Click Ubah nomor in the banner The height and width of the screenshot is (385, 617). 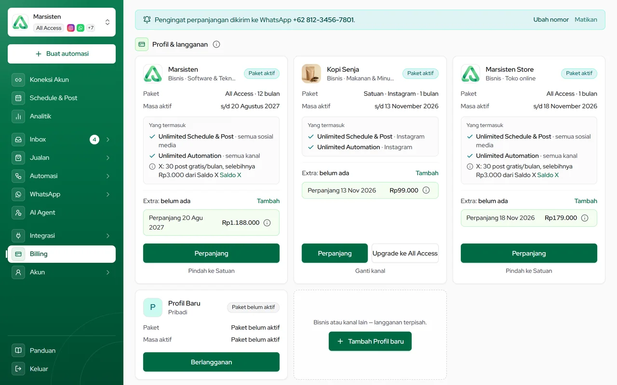(x=551, y=20)
